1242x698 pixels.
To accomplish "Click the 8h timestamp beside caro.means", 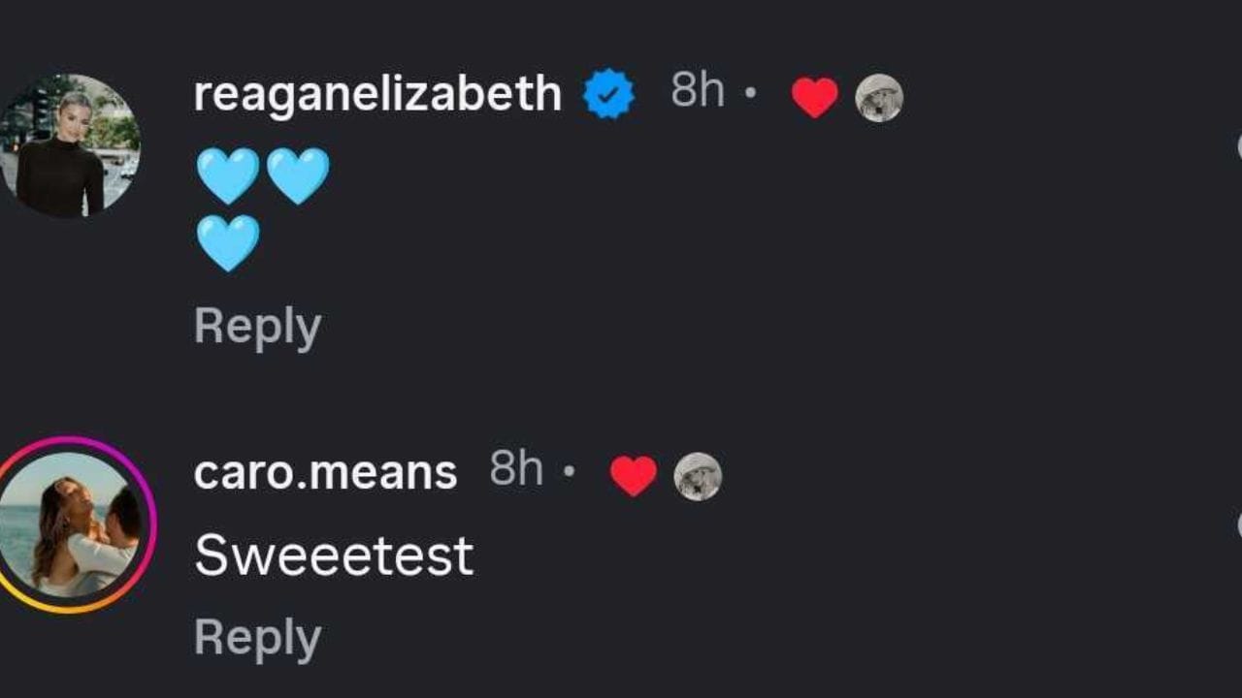I will (x=516, y=469).
